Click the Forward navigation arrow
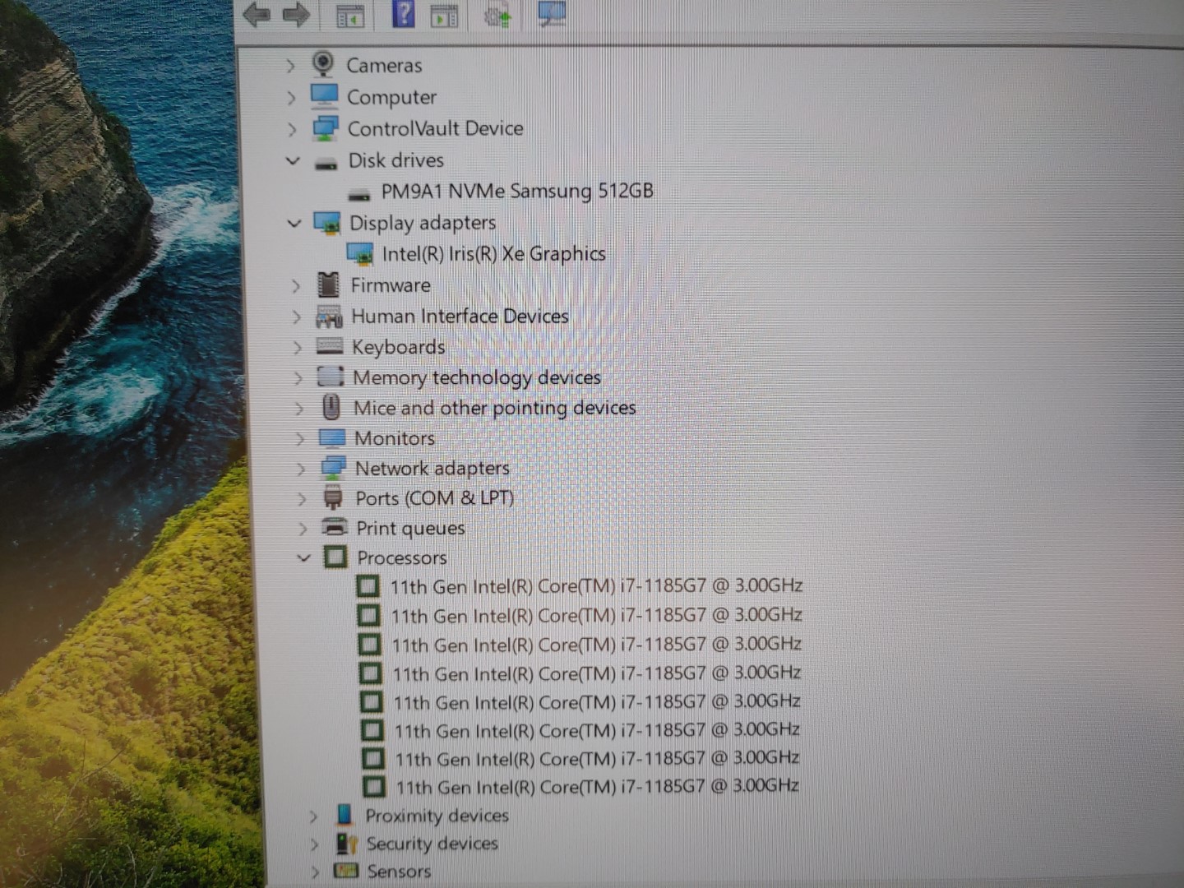 (296, 14)
